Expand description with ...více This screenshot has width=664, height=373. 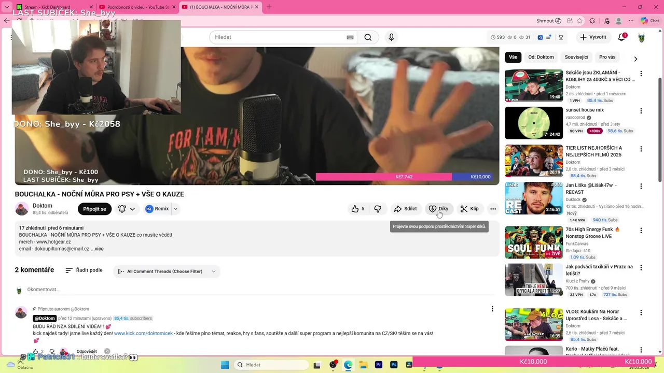click(97, 249)
